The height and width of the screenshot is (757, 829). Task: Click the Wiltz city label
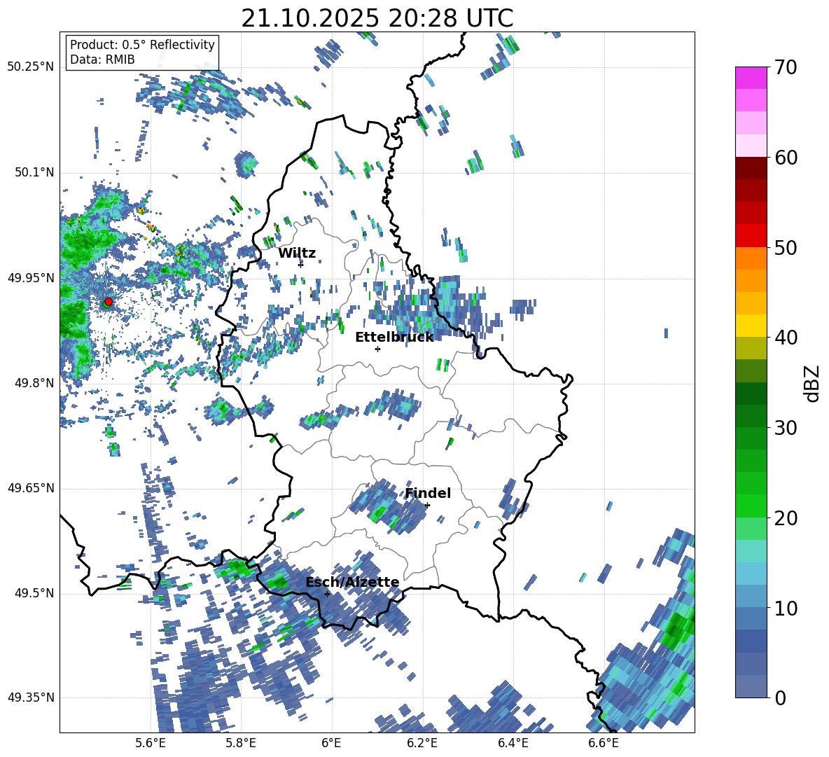pos(297,254)
